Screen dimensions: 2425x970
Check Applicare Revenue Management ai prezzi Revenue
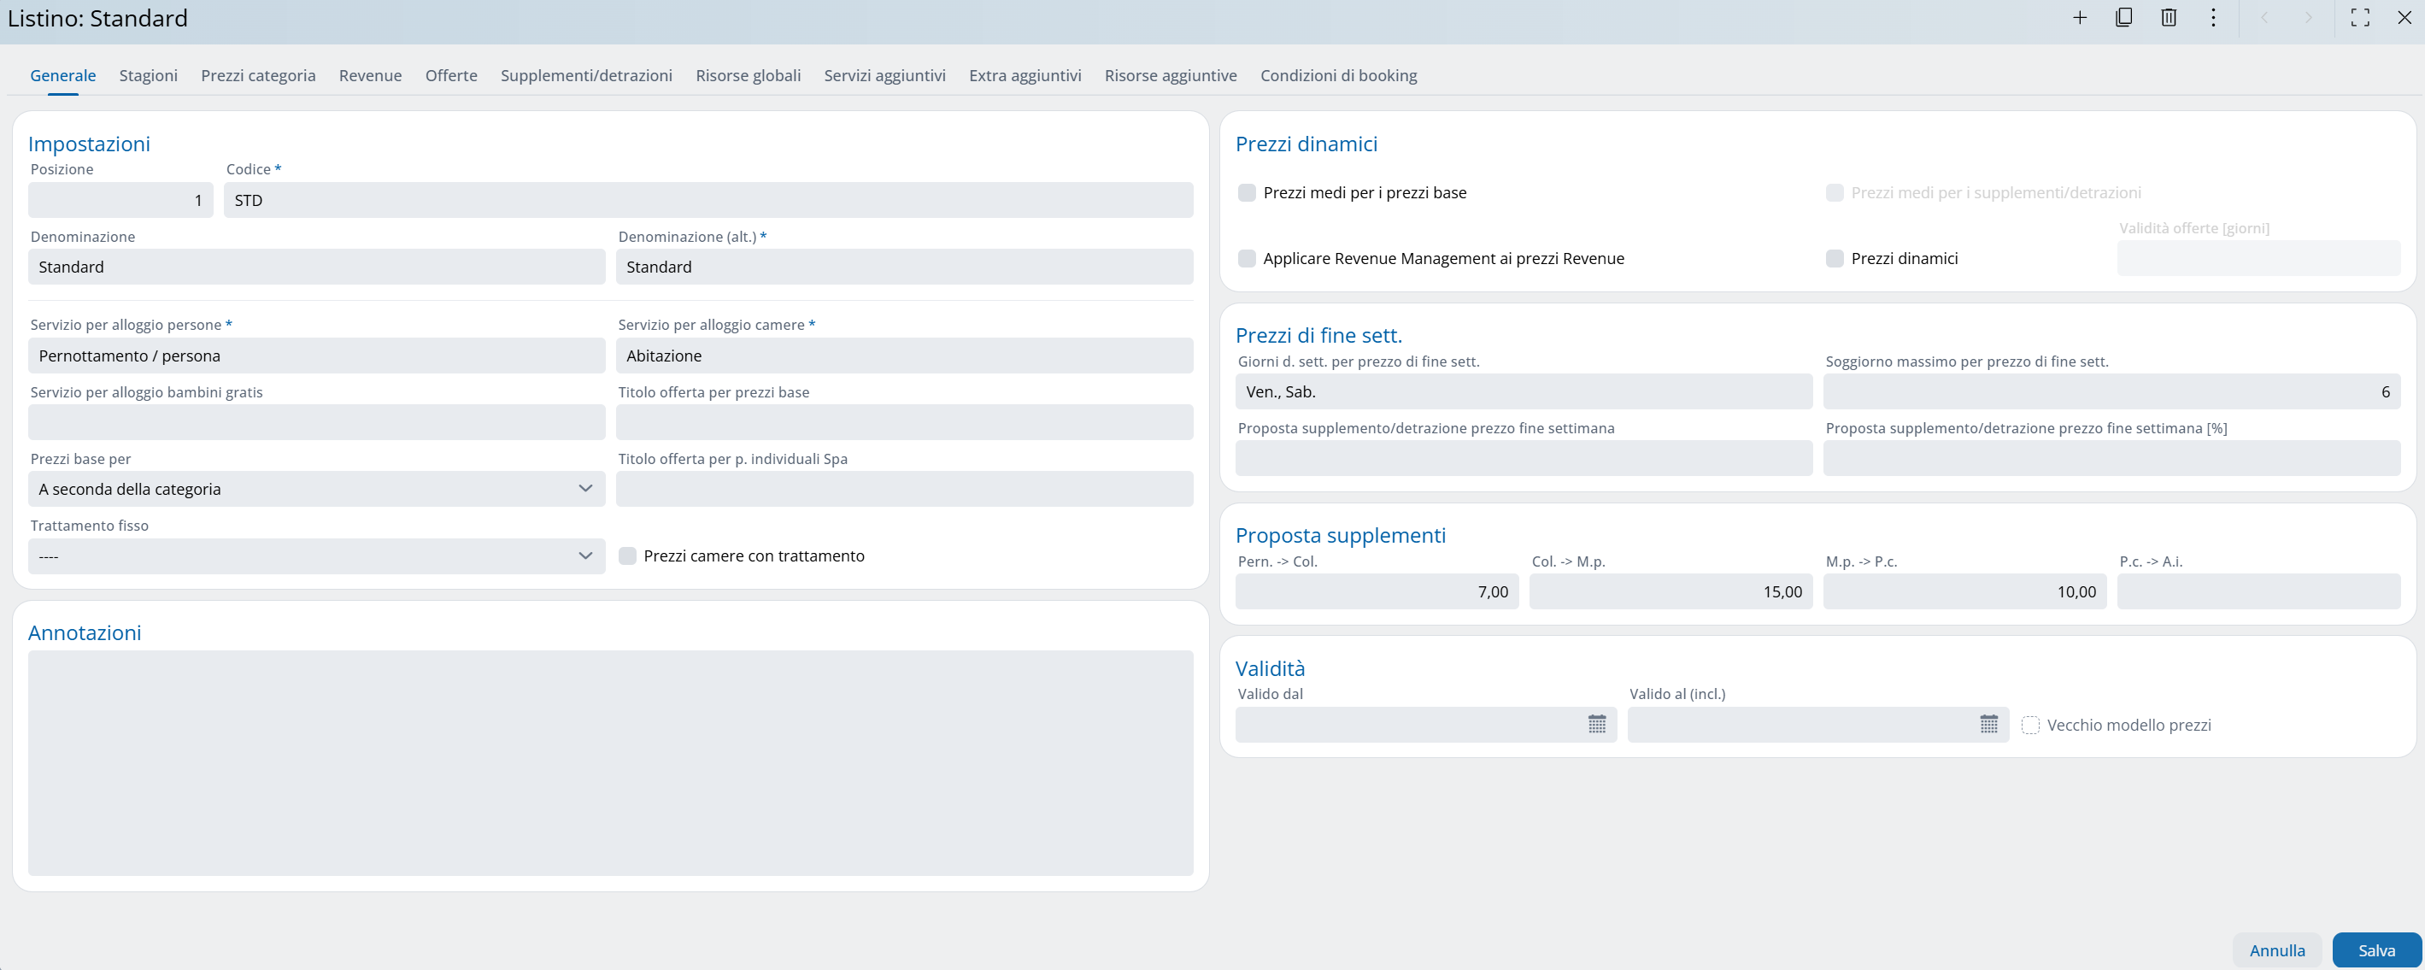[x=1248, y=259]
